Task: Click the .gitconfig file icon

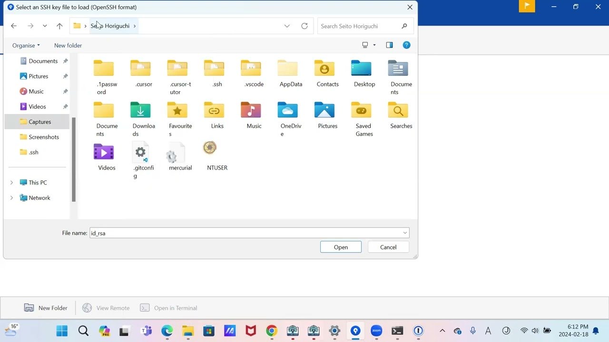Action: (x=140, y=152)
